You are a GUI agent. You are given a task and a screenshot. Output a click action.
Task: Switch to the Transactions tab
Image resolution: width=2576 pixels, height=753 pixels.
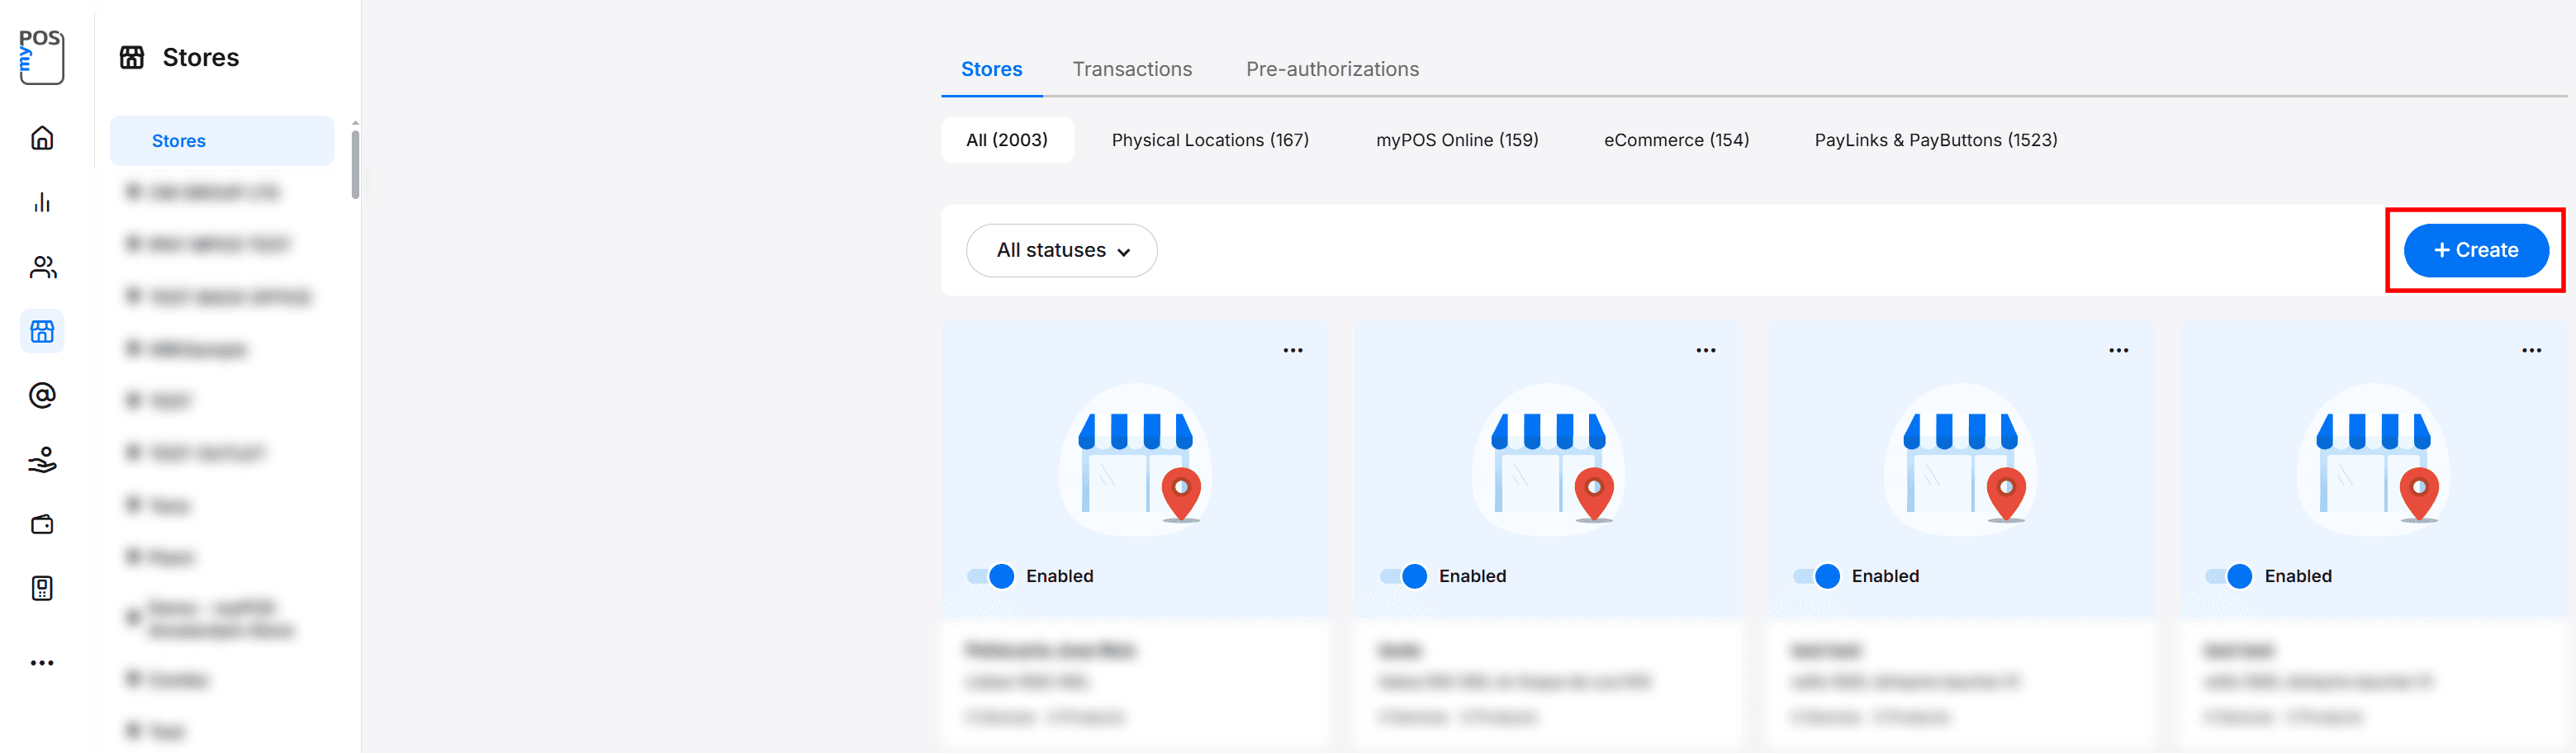[1132, 68]
